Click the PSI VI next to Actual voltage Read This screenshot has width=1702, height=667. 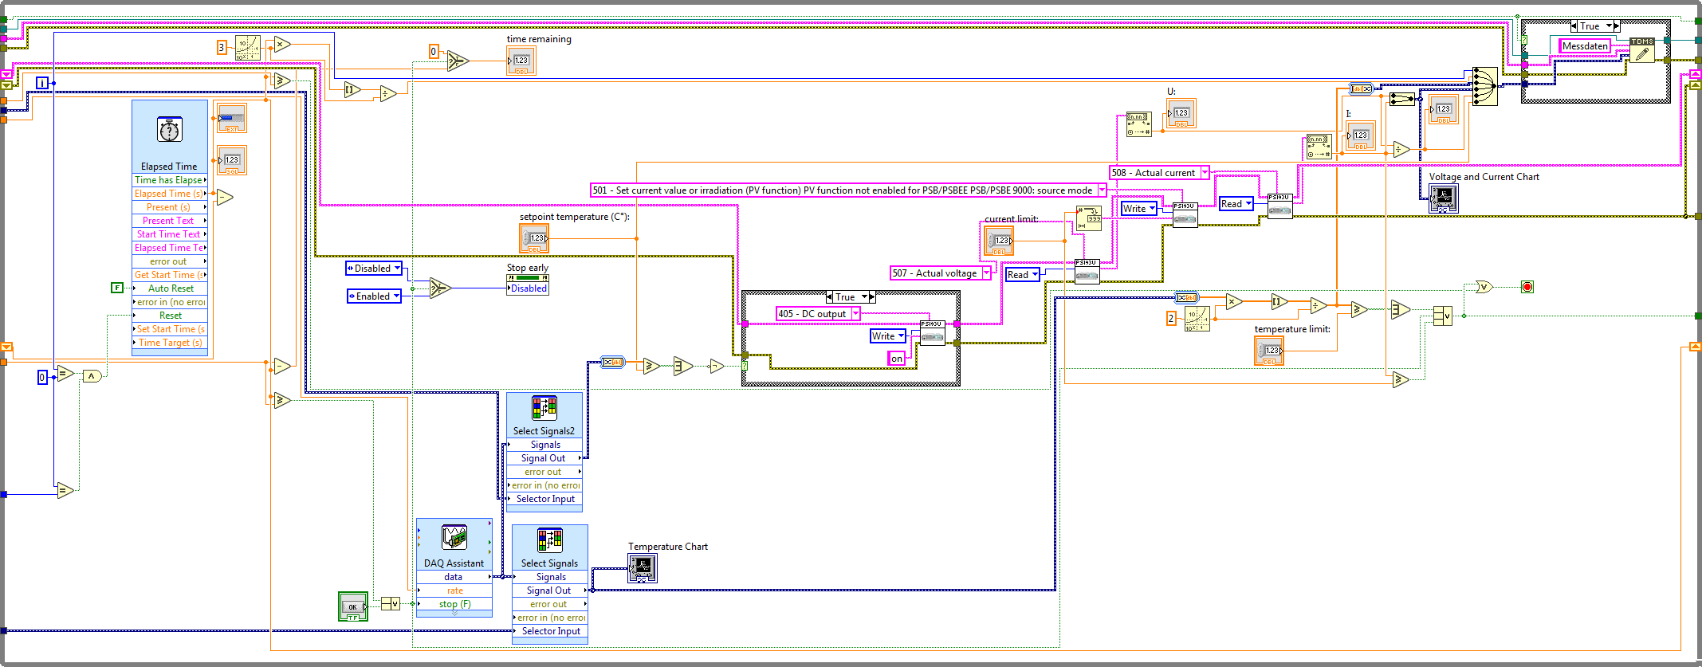(1087, 272)
